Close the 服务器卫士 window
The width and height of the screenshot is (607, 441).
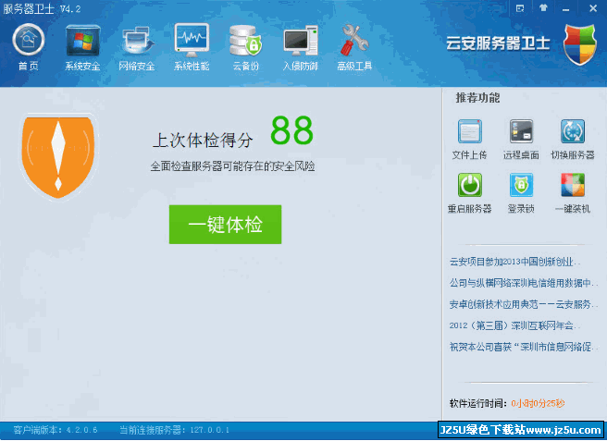pos(593,8)
